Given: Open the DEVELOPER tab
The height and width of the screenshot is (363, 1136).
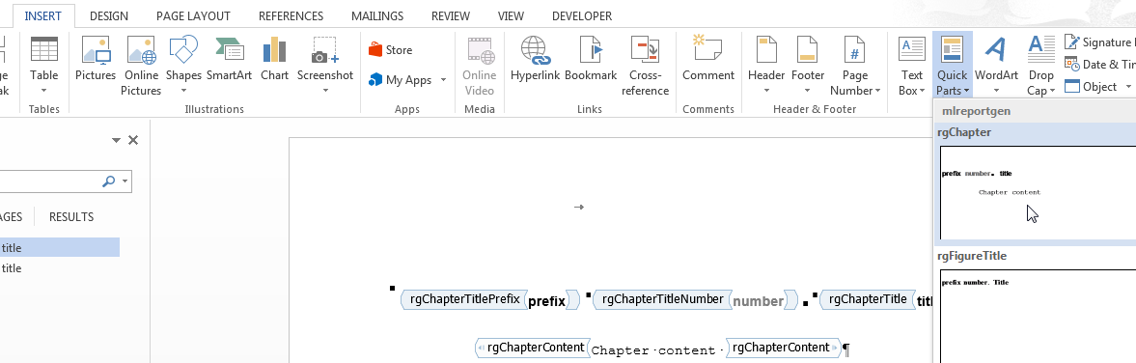Looking at the screenshot, I should (582, 16).
